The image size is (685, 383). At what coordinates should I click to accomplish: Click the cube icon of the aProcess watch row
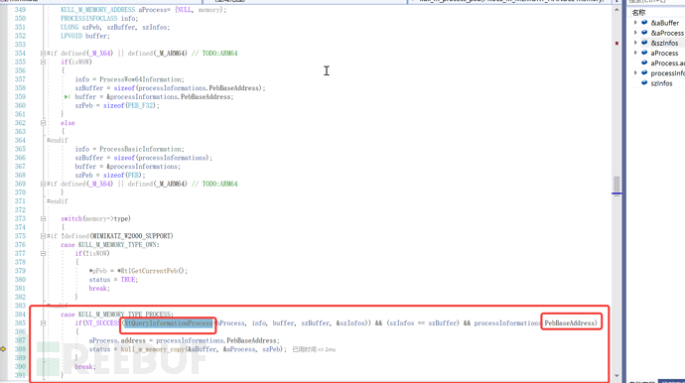[x=644, y=53]
